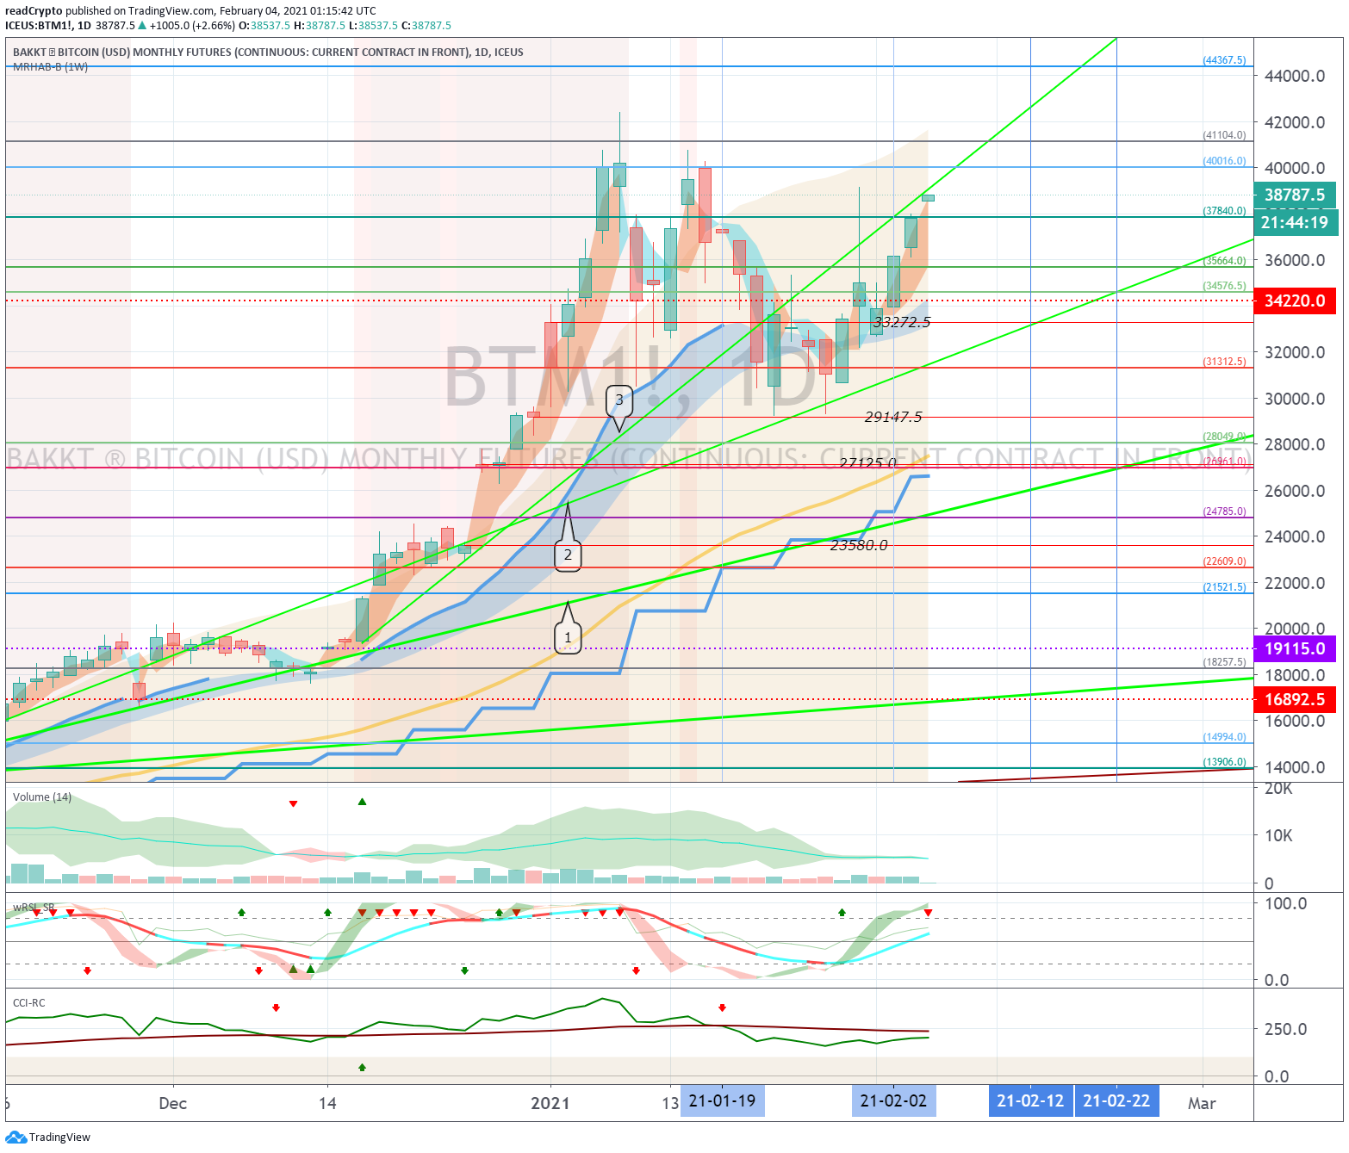
Task: Select the 21-02-12 date marker
Action: tap(1030, 1100)
